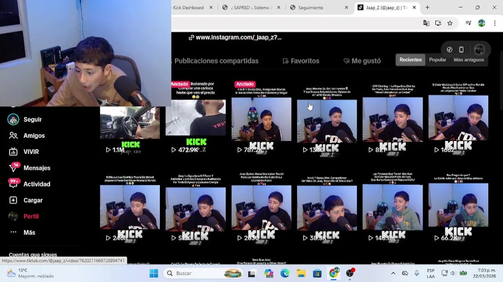Screen dimensions: 503x282
Task: Open Task View on the taskbar
Action: [x=251, y=273]
